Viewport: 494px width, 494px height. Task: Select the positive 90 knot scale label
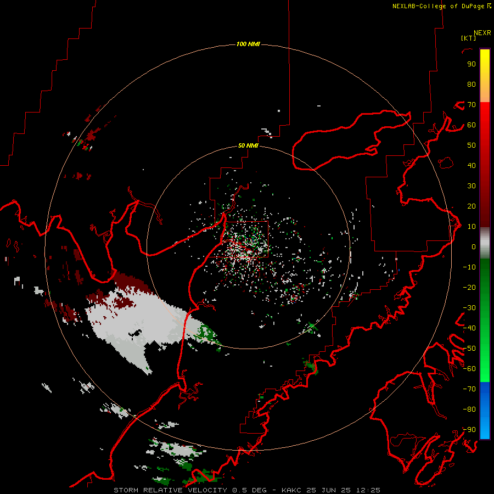[471, 64]
